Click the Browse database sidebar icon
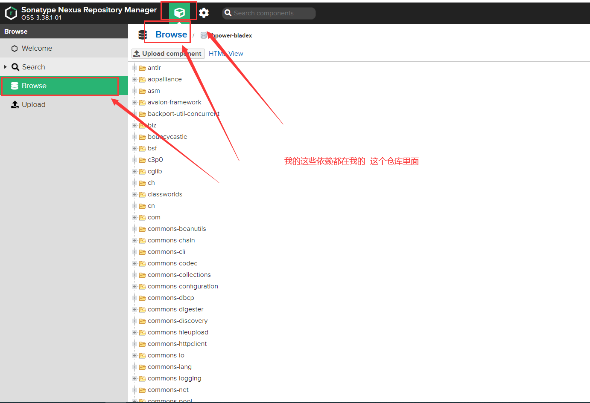Image resolution: width=590 pixels, height=403 pixels. click(x=15, y=86)
